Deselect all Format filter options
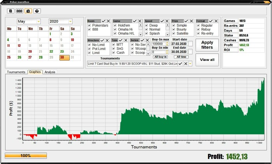Image resolution: width=272 pixels, height=164 pixels. click(x=216, y=21)
